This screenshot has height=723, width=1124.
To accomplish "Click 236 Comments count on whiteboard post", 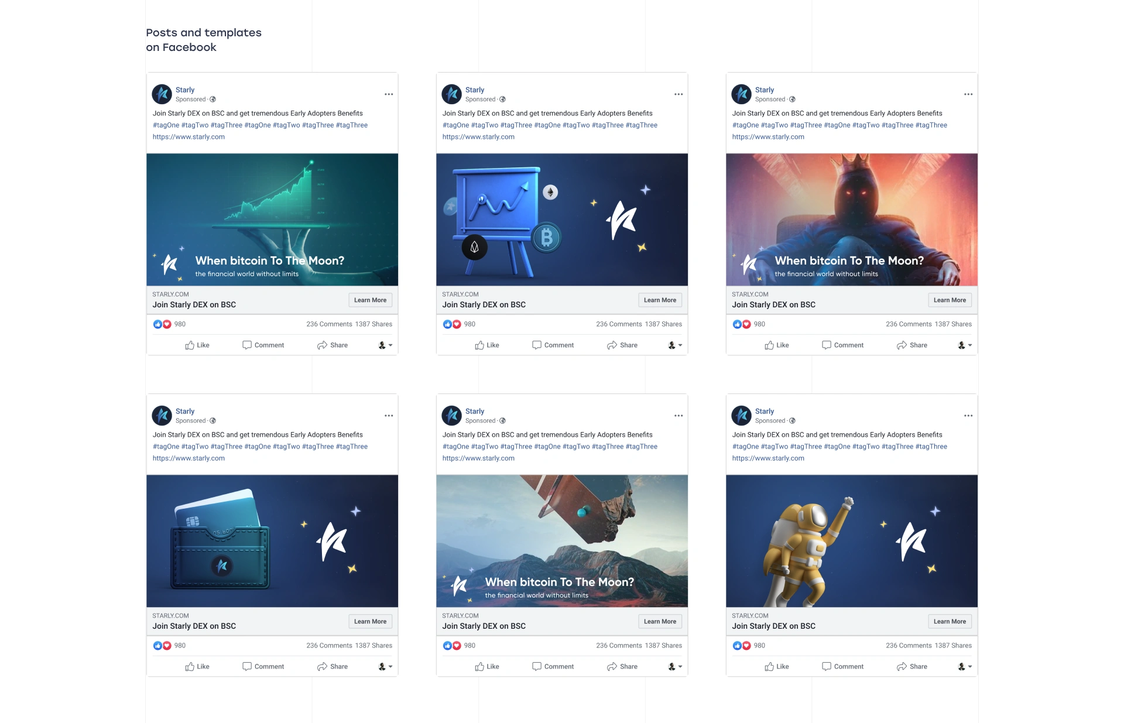I will pyautogui.click(x=619, y=324).
